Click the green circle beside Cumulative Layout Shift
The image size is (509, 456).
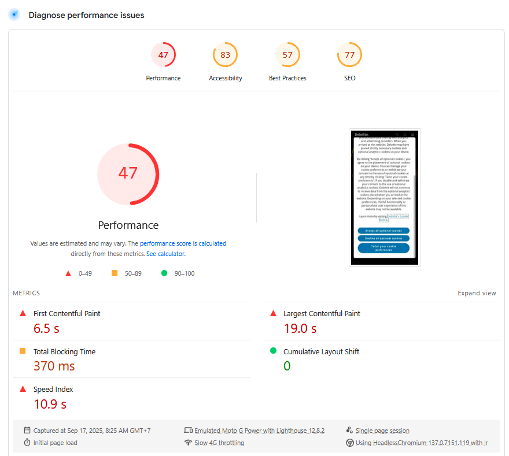(273, 351)
